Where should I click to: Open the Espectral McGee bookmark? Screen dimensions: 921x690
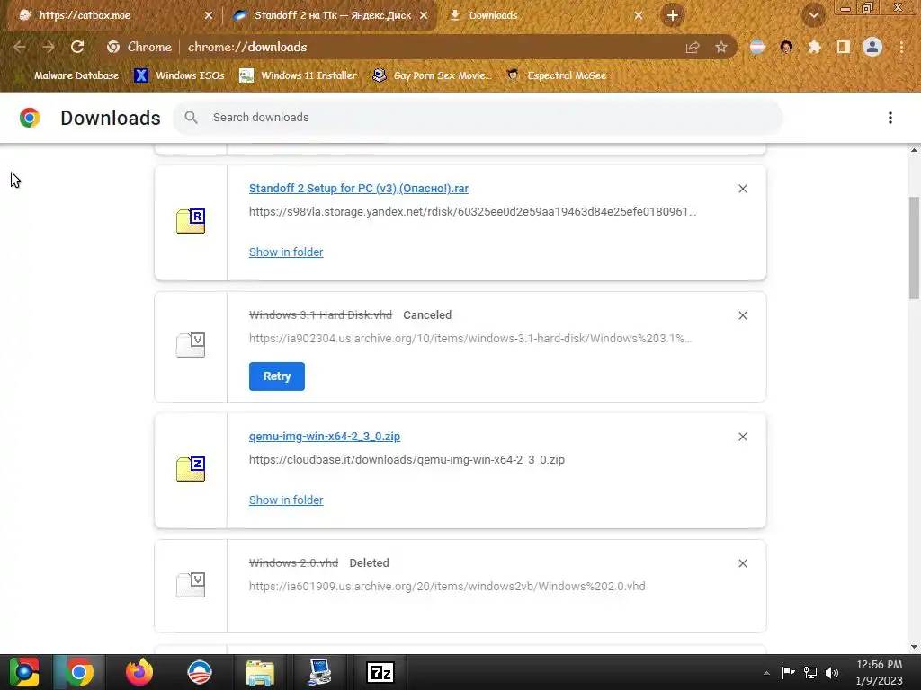pyautogui.click(x=556, y=75)
